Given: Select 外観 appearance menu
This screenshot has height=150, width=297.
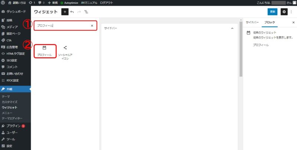Looking at the screenshot, I should (x=15, y=89).
